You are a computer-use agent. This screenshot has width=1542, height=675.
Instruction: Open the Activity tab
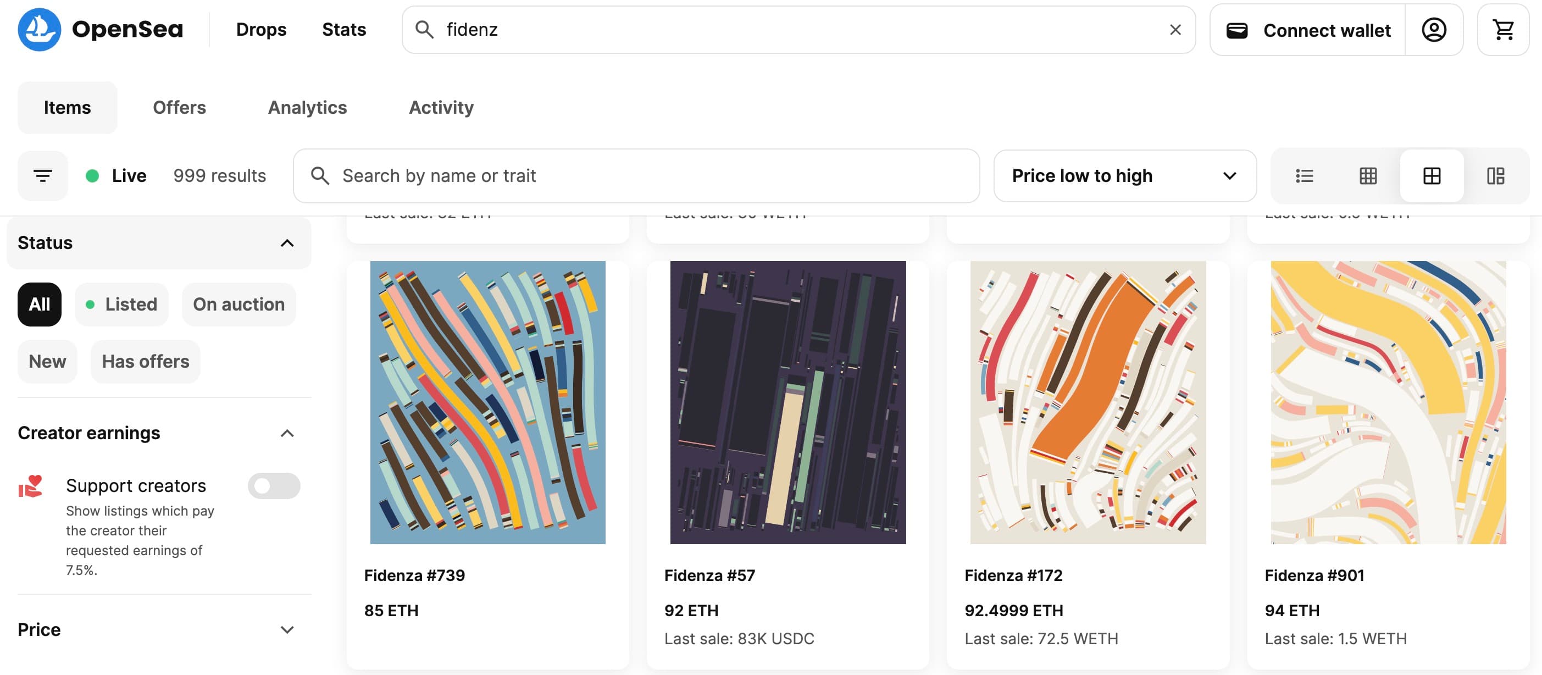coord(441,108)
